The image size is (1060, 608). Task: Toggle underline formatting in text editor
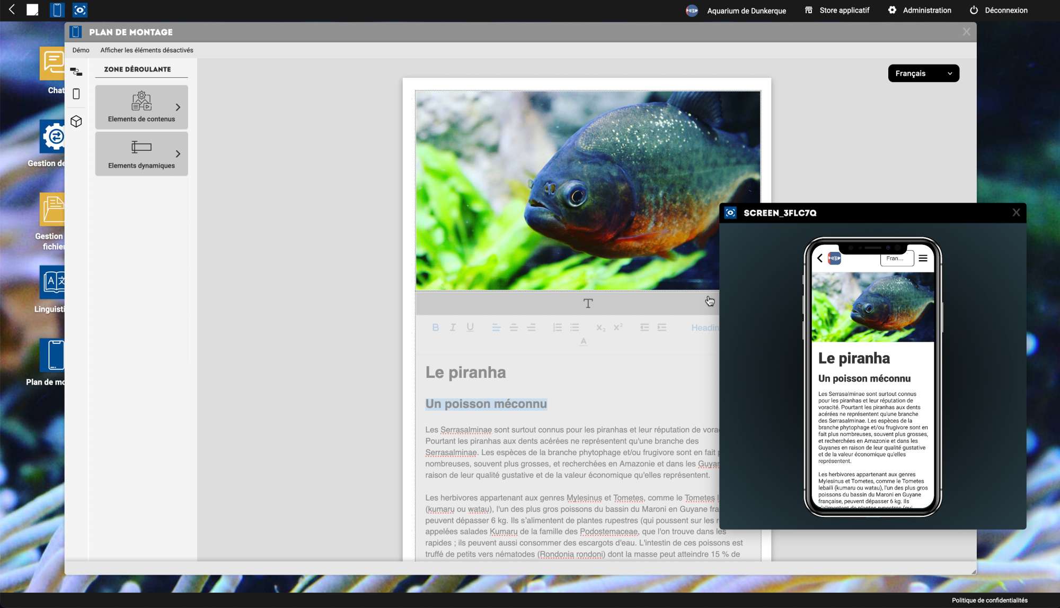(470, 328)
